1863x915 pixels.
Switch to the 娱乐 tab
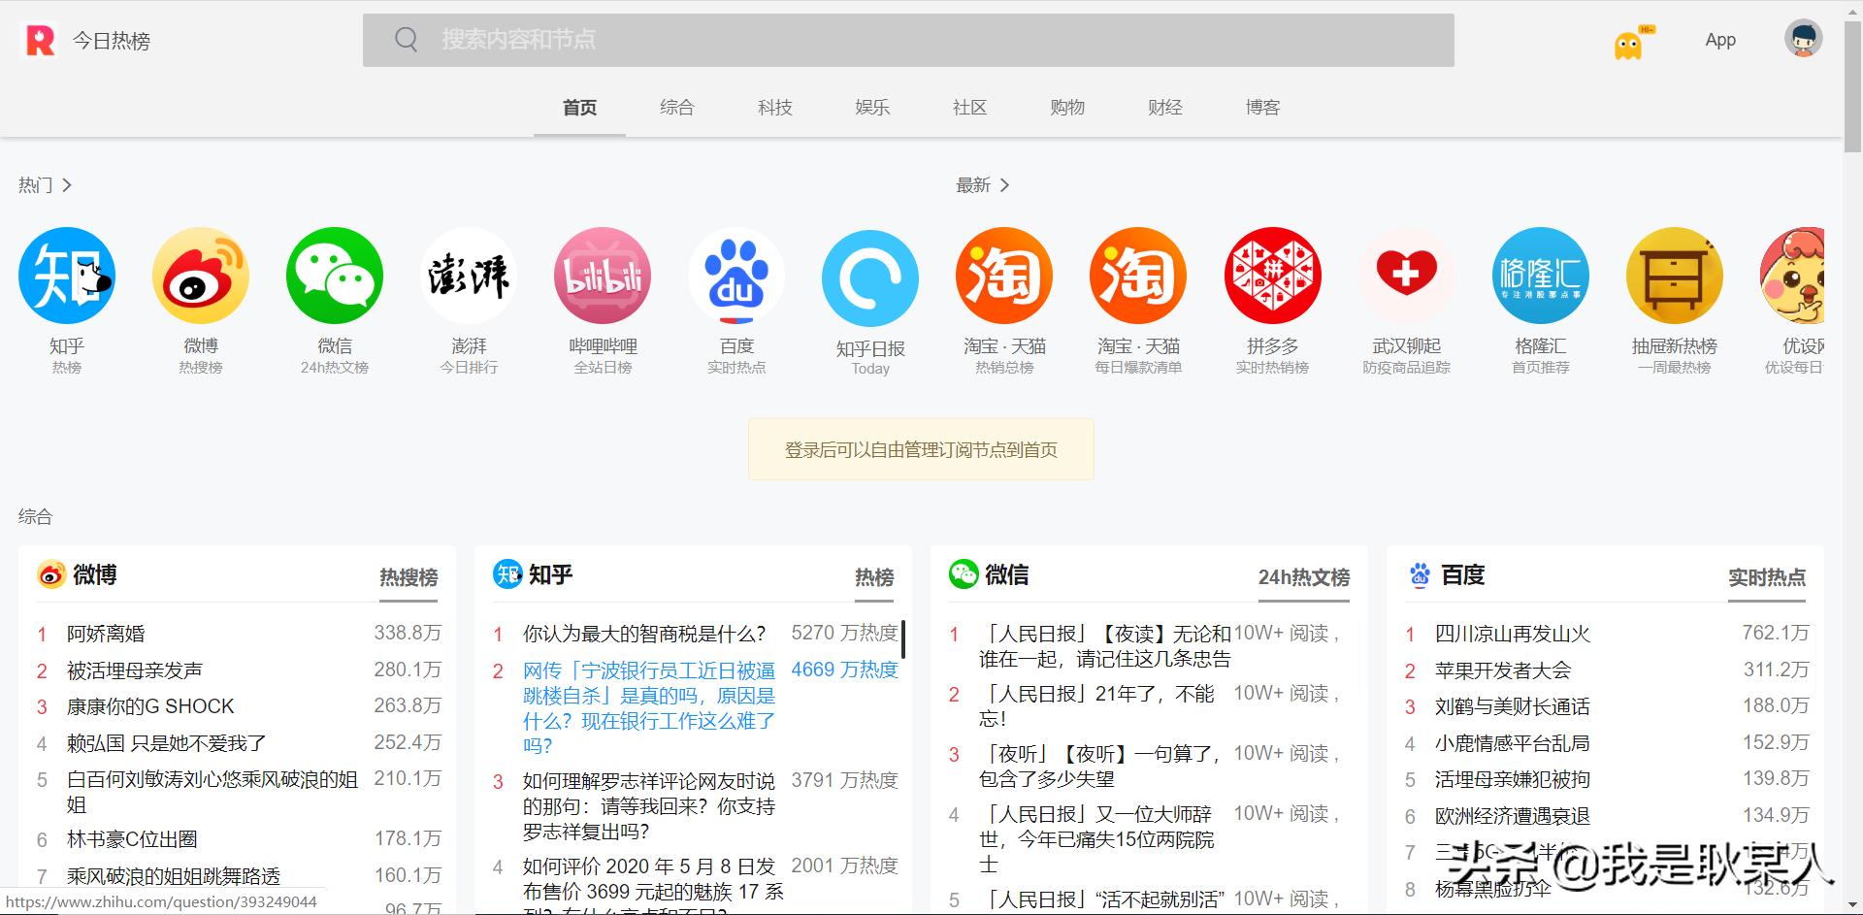[872, 108]
